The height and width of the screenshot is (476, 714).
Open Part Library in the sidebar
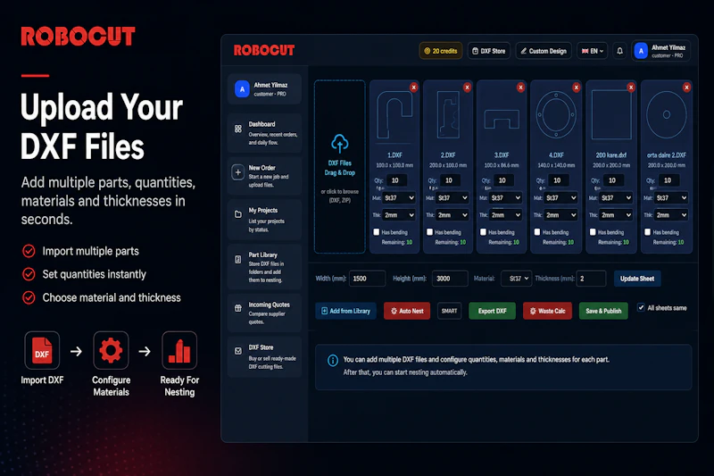coord(264,267)
